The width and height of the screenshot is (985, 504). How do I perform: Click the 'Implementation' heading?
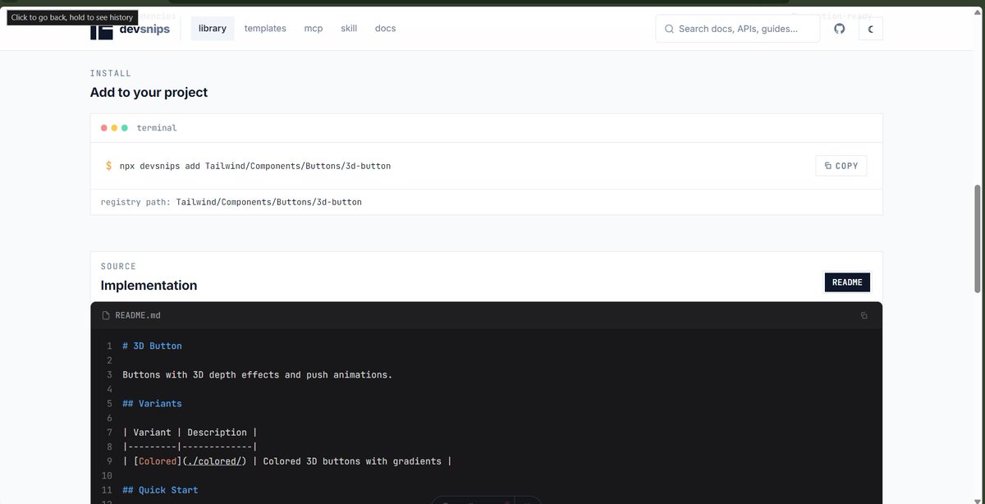pyautogui.click(x=149, y=286)
